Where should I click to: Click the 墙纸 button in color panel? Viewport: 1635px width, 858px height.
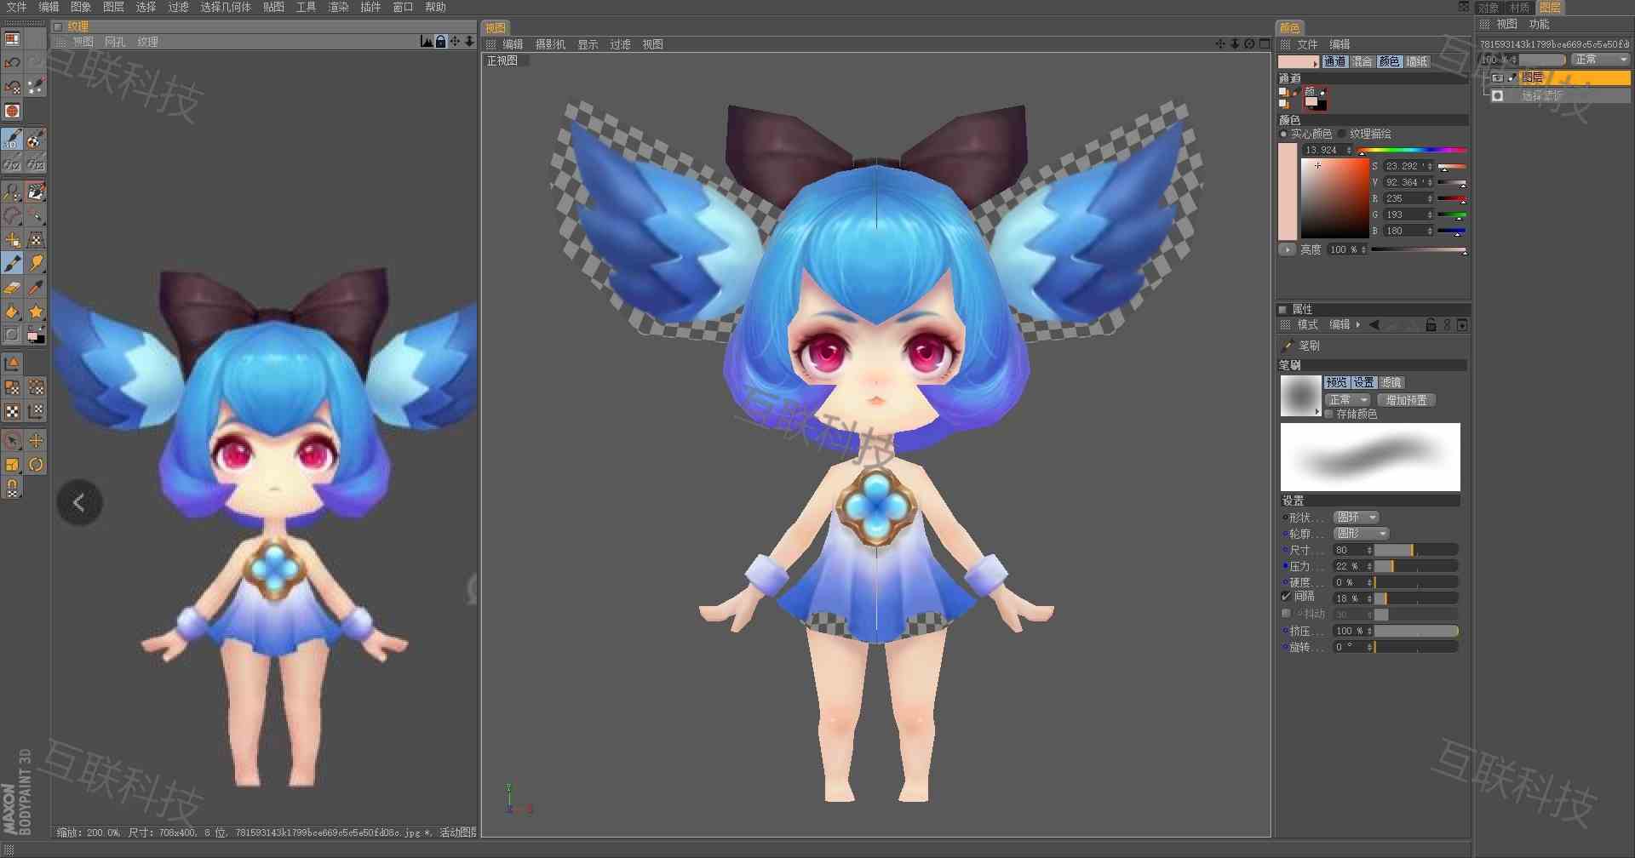pos(1417,61)
